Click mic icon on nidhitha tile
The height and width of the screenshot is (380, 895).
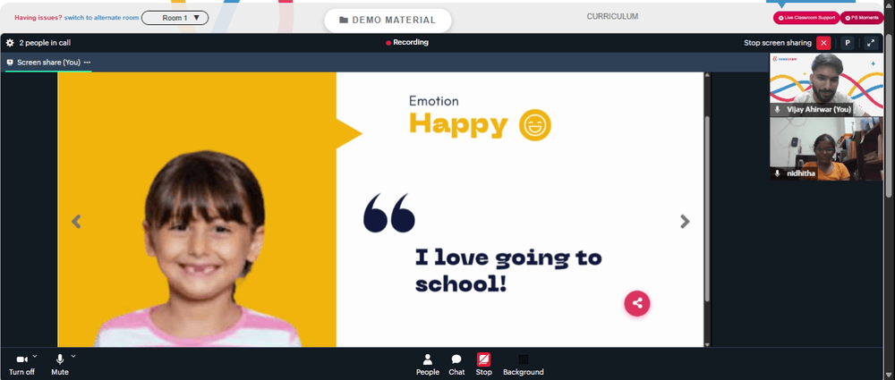pos(777,173)
